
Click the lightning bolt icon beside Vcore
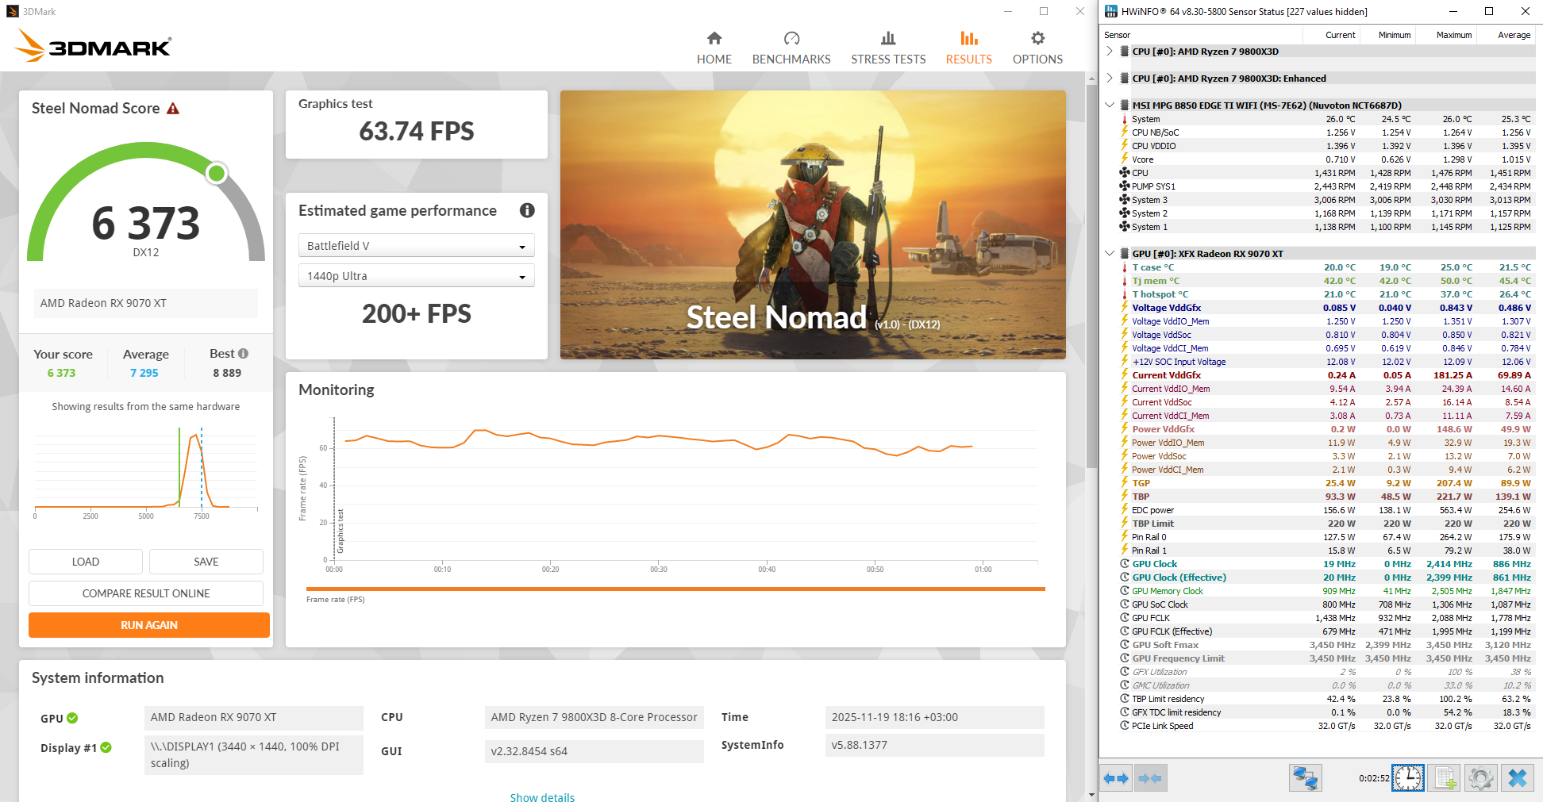1124,159
